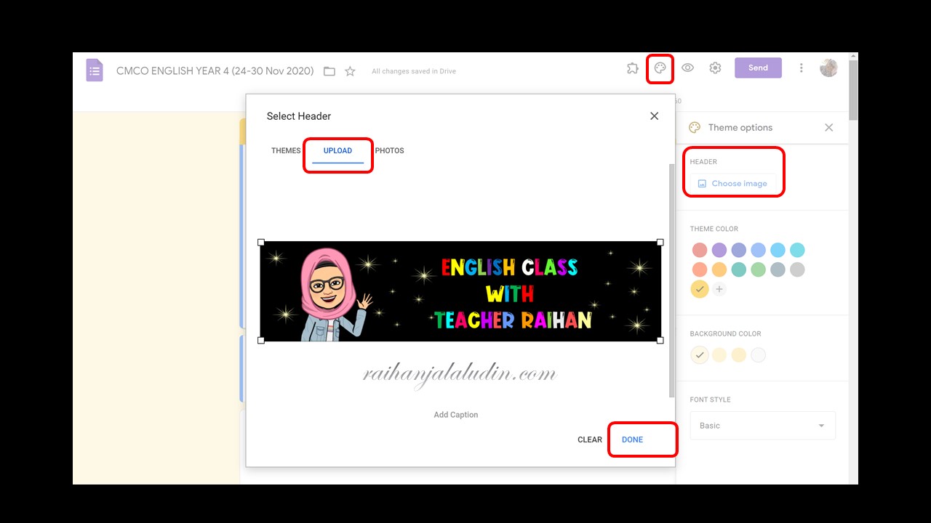Viewport: 931px width, 523px height.
Task: Expand more options with three-dot menu
Action: tap(802, 68)
